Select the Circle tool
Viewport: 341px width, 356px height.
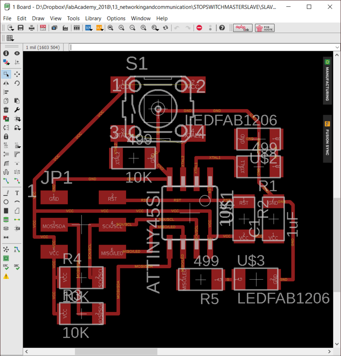click(6, 202)
